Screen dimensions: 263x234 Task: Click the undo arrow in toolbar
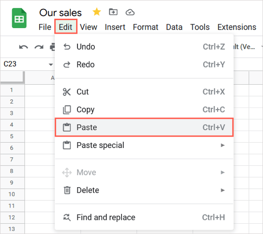tap(23, 47)
